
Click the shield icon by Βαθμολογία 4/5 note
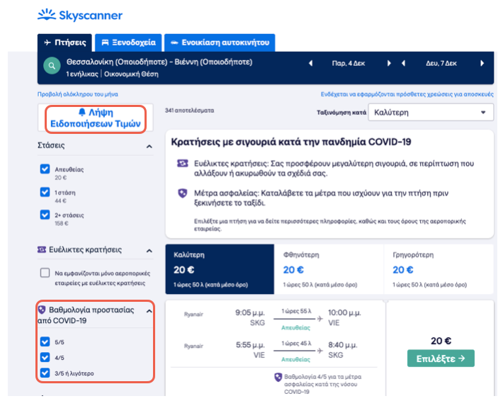[x=278, y=377]
